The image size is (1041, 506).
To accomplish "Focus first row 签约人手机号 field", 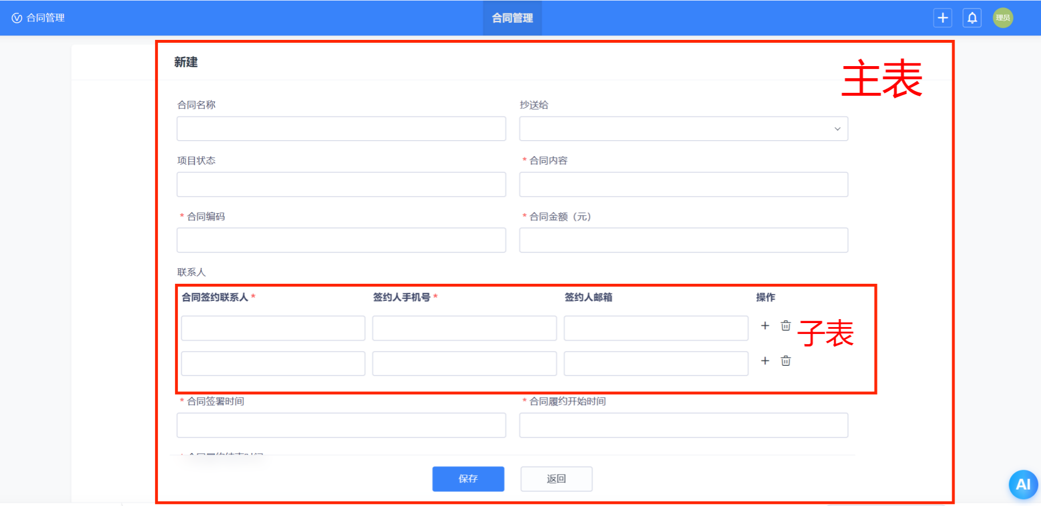I will coord(464,328).
